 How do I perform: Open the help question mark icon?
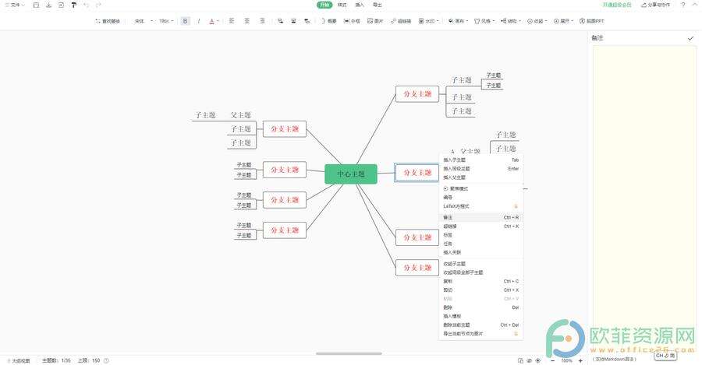[x=682, y=5]
